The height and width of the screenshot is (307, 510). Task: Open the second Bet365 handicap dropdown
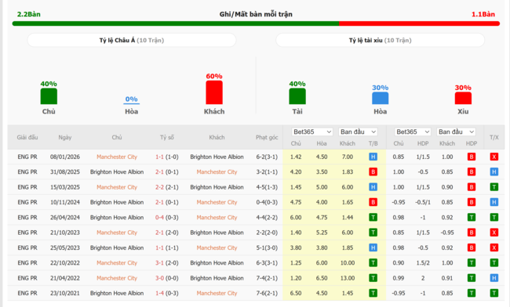pyautogui.click(x=413, y=132)
